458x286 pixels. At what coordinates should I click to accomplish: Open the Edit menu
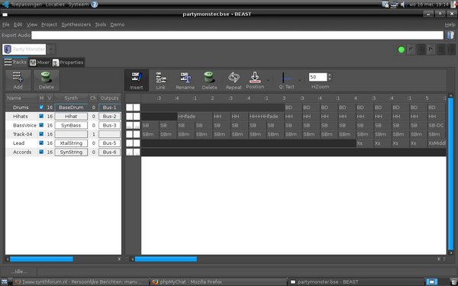18,24
